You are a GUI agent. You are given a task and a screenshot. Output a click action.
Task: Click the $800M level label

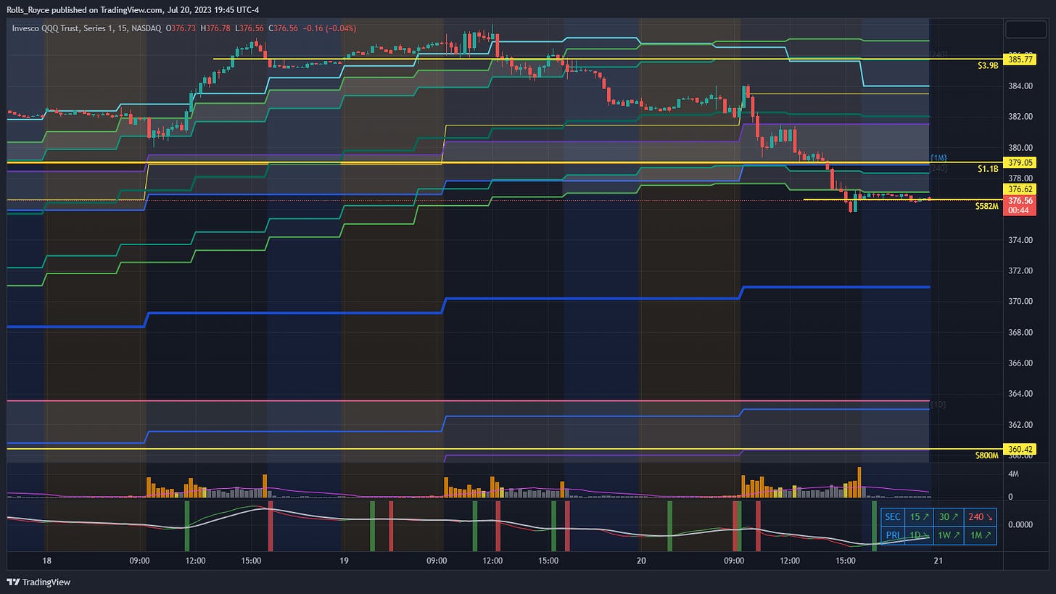coord(987,455)
